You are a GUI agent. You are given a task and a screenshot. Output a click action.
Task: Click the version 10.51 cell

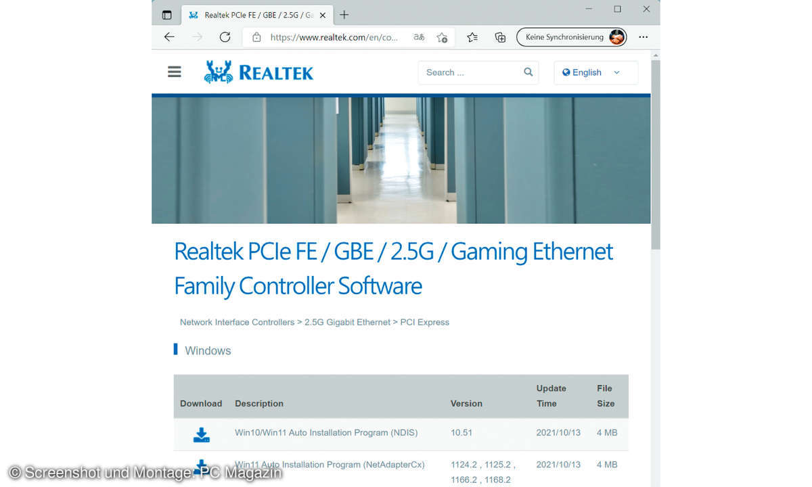(x=461, y=432)
